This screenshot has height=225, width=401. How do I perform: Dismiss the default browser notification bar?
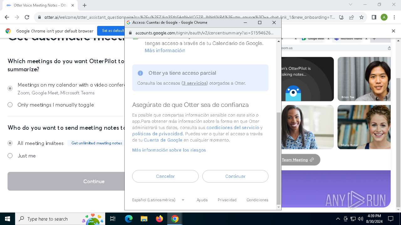393,31
